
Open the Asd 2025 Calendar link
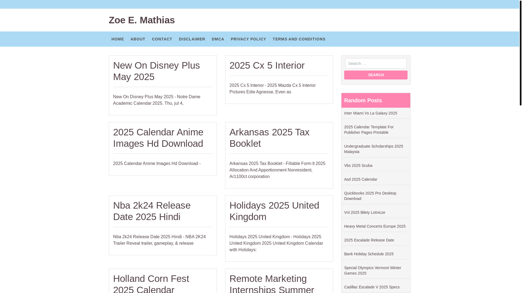point(361,179)
